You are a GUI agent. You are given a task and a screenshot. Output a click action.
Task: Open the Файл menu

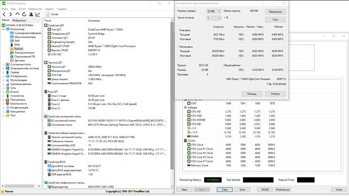pyautogui.click(x=5, y=9)
